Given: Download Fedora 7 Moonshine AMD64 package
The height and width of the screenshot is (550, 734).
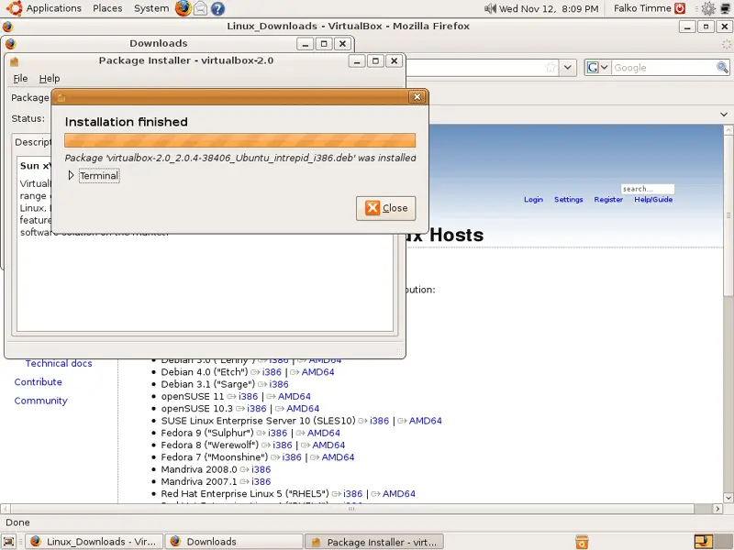Looking at the screenshot, I should 338,457.
